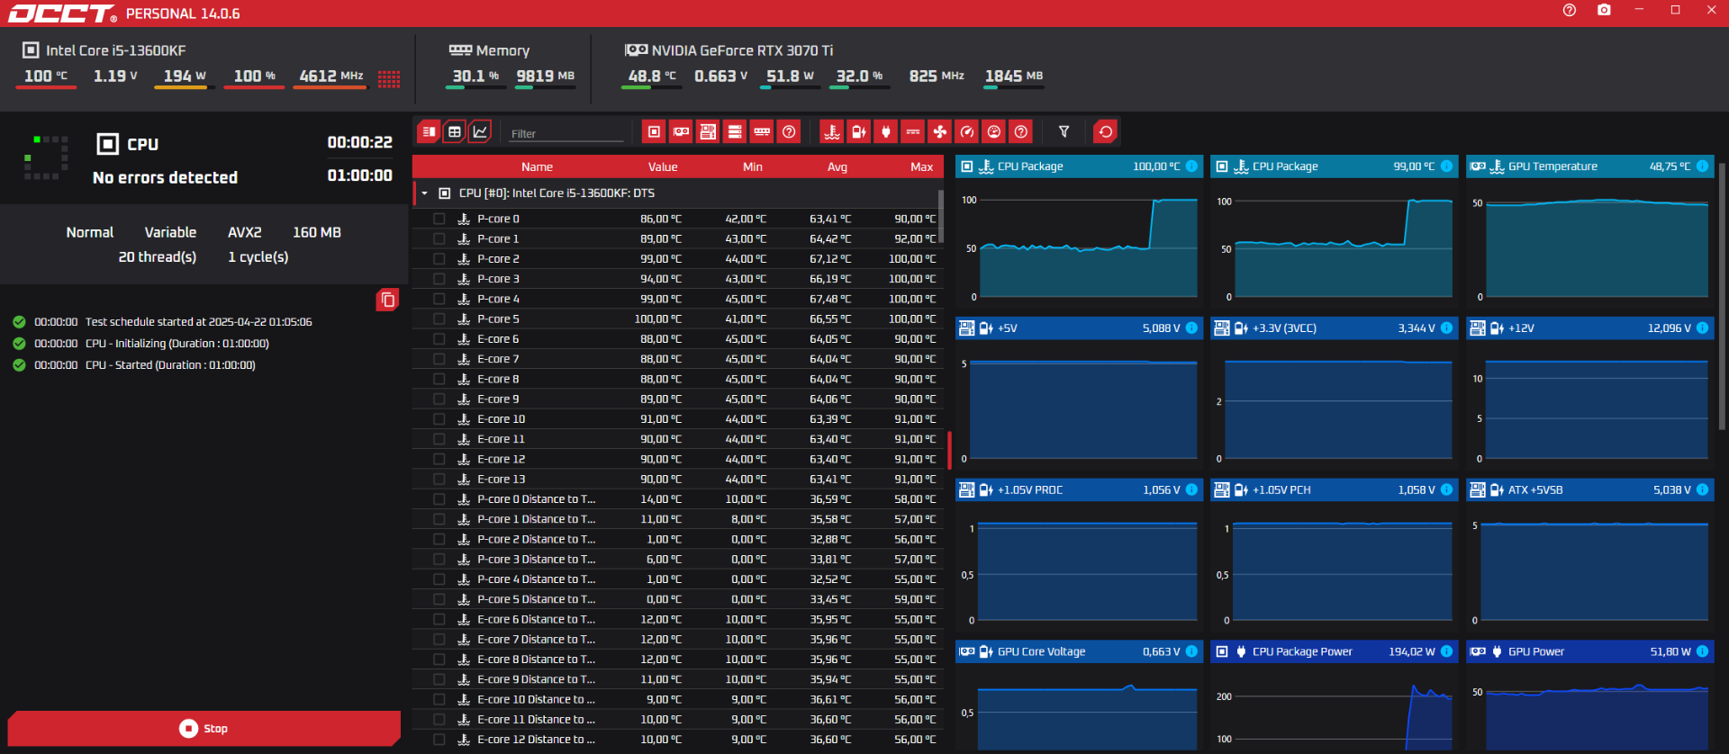Check E-core 9 Distance to TjMax checkbox
This screenshot has height=754, width=1729.
(x=439, y=679)
